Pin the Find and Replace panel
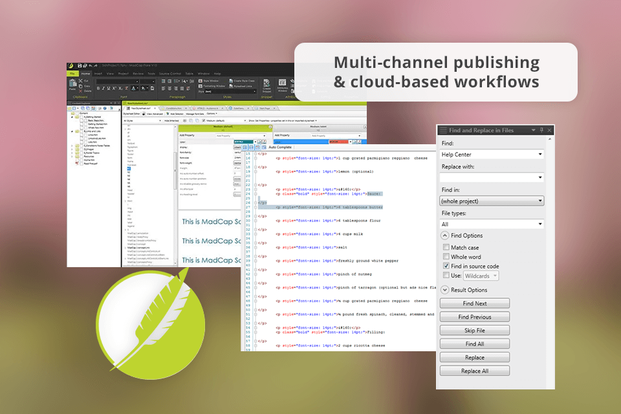The height and width of the screenshot is (414, 621). [541, 130]
